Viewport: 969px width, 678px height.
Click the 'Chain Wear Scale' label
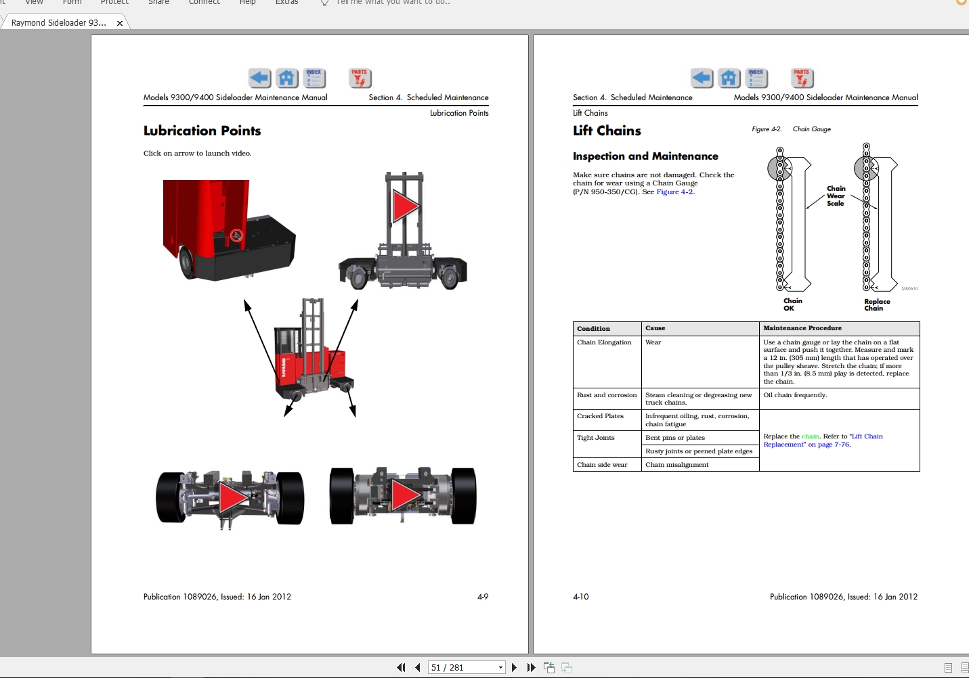click(x=836, y=196)
